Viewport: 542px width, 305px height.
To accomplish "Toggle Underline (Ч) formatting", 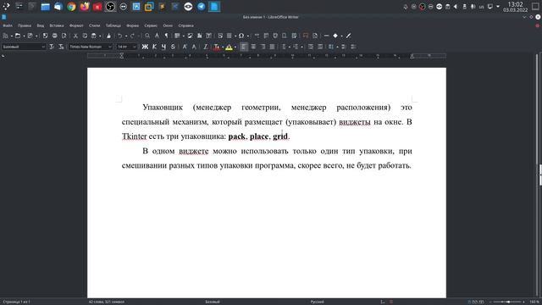I will [x=163, y=47].
